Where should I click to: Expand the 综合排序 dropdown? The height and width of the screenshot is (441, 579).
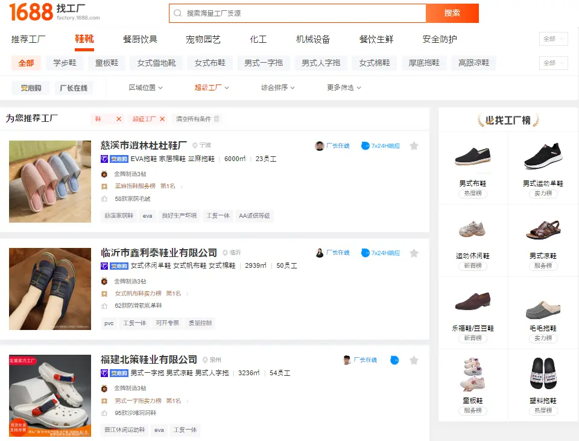click(277, 87)
